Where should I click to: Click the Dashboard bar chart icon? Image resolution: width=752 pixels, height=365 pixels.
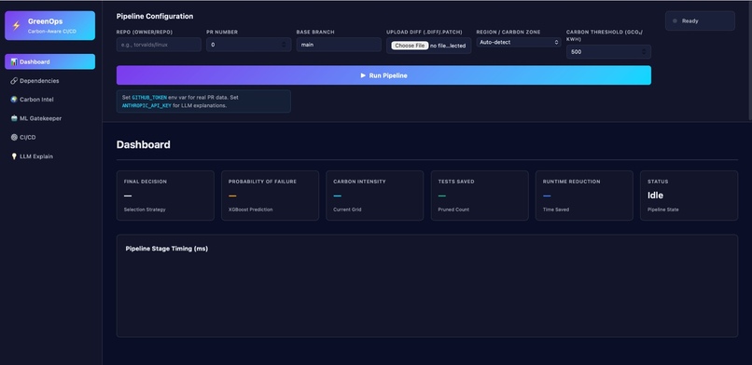14,61
